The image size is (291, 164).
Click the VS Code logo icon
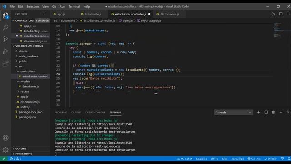click(4, 6)
